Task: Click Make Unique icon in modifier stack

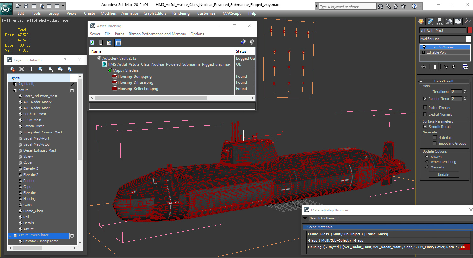Action: coord(446,67)
